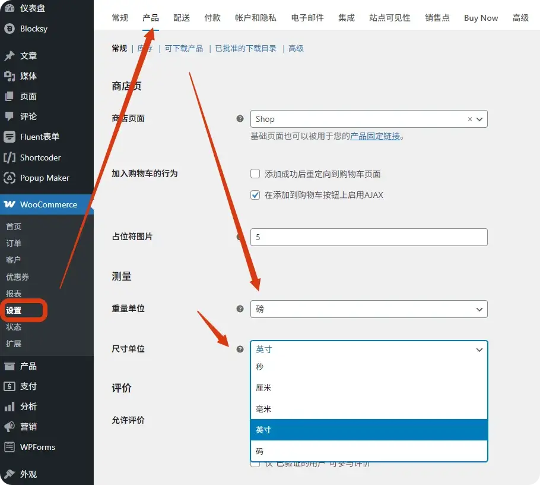Enable redirect to cart after adding product

[255, 174]
